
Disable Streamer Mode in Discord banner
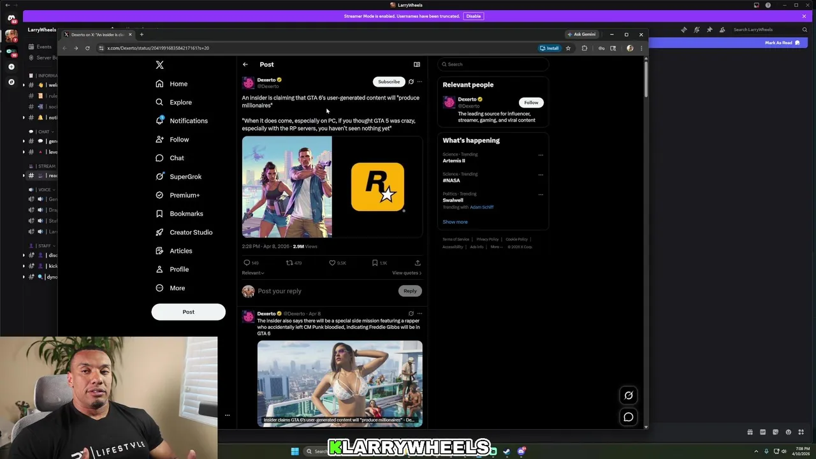(473, 16)
